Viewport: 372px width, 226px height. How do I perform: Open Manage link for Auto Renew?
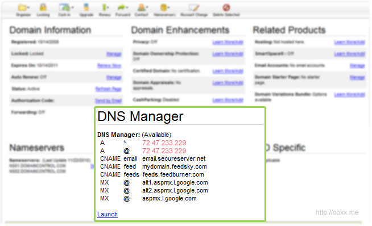(114, 77)
